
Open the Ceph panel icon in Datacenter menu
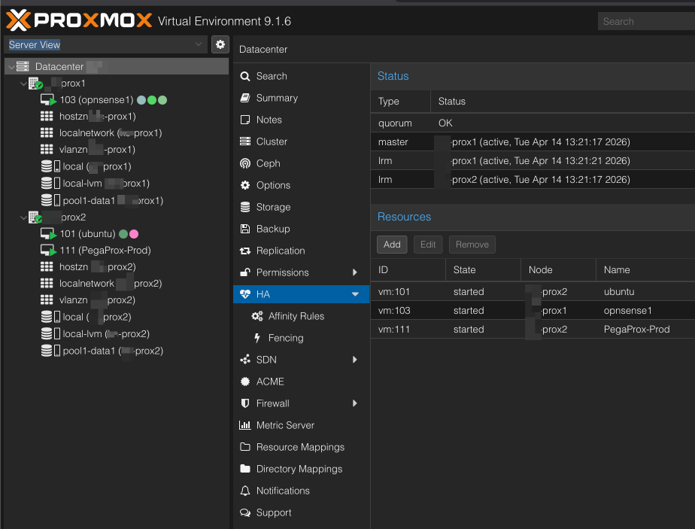245,163
